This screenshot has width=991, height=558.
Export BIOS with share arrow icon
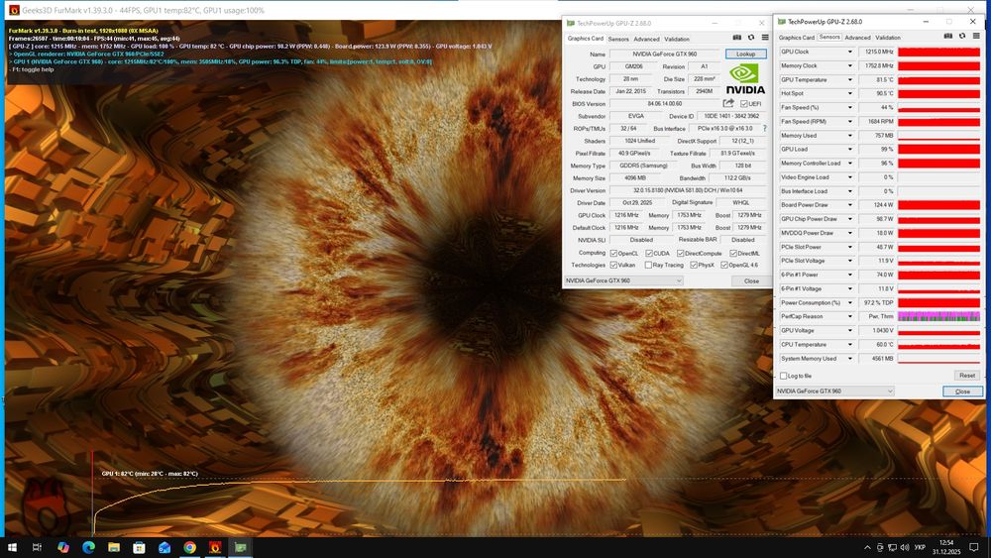[728, 103]
